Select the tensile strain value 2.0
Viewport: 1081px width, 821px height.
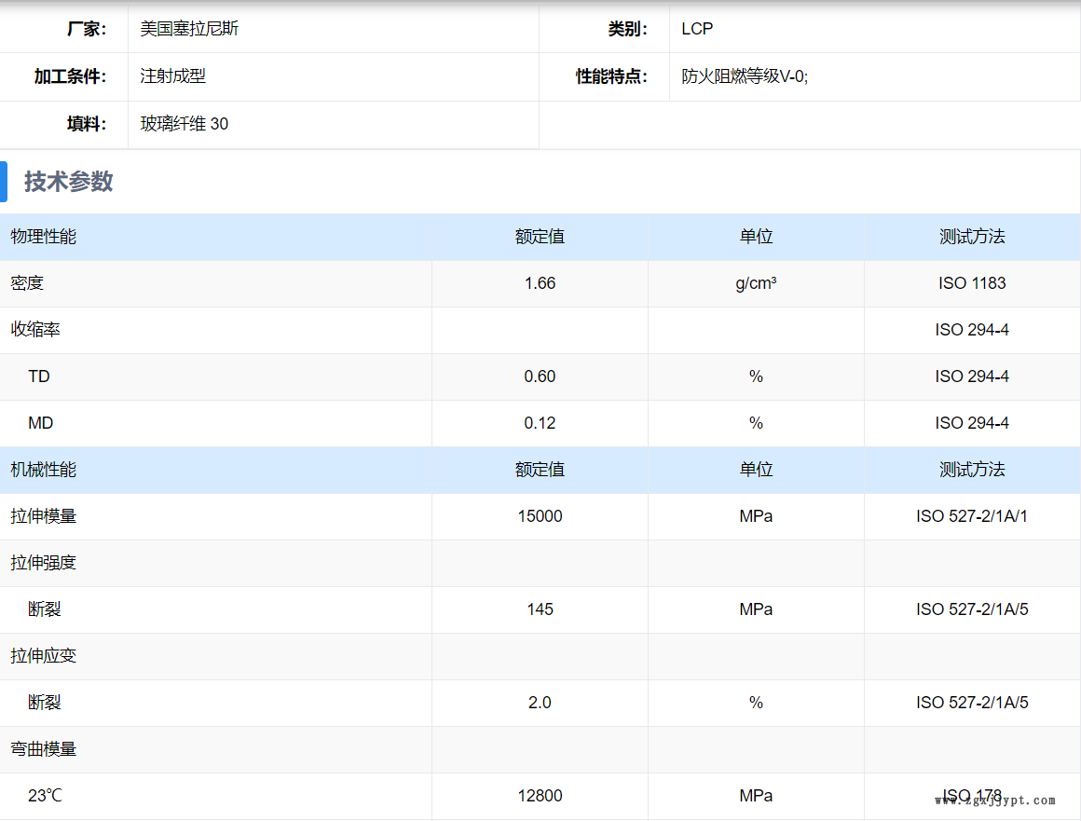click(540, 703)
